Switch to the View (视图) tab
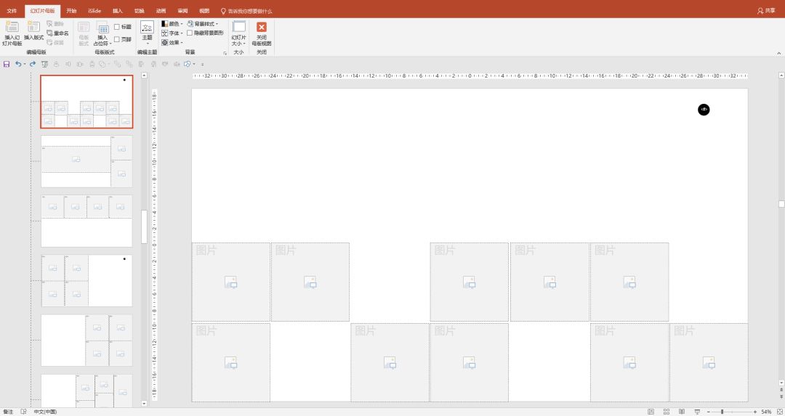The image size is (785, 416). point(204,10)
